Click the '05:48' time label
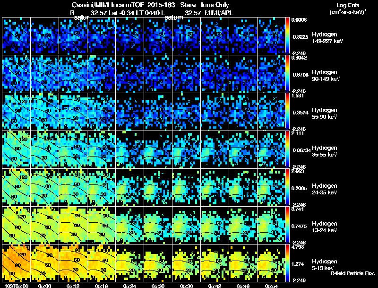 [243, 286]
